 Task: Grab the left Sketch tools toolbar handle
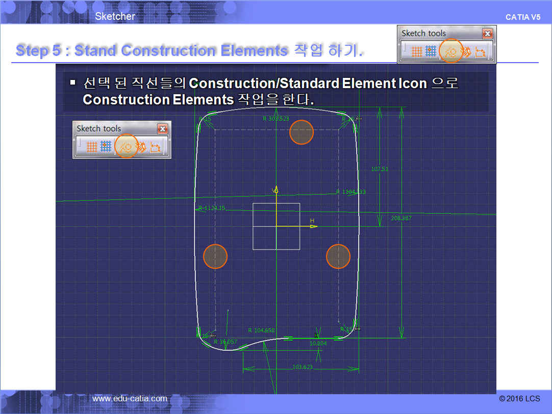point(79,147)
